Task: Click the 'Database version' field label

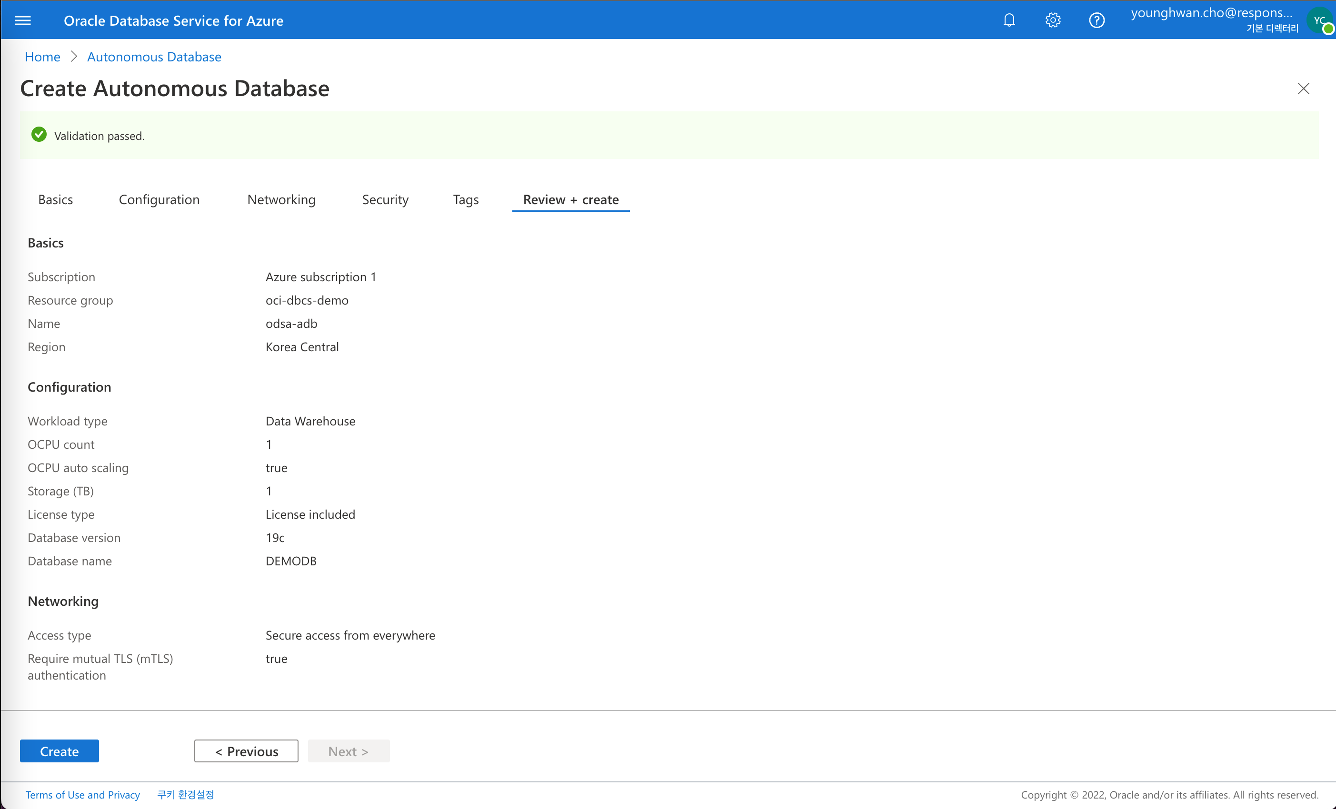Action: tap(74, 538)
